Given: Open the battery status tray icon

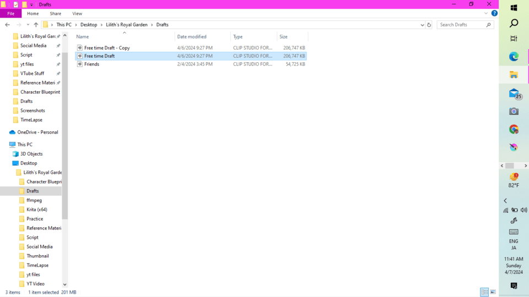Looking at the screenshot, I should tap(515, 210).
